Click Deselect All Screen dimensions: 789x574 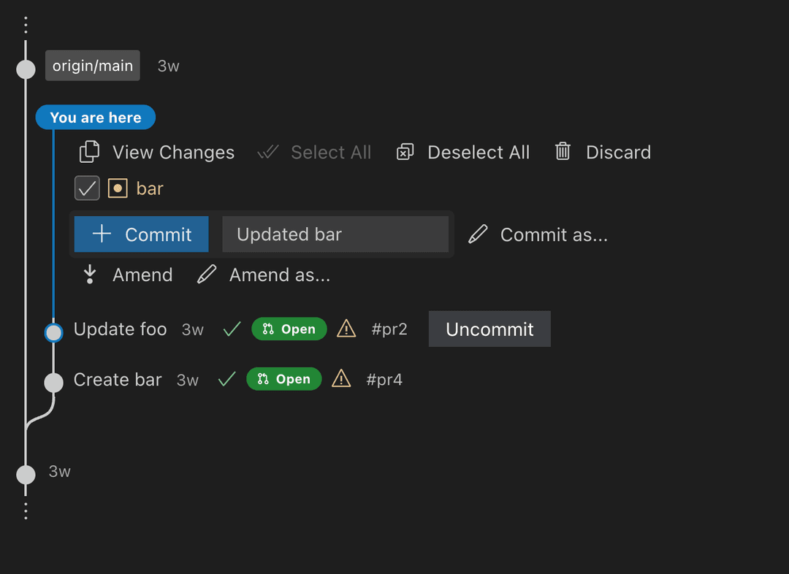(x=463, y=152)
